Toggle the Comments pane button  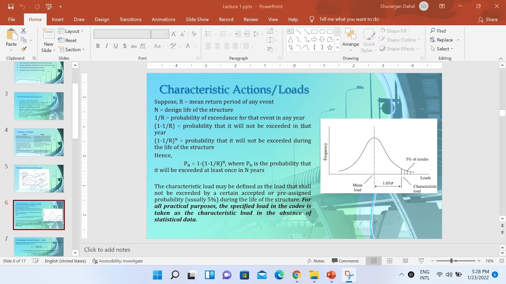(345, 261)
